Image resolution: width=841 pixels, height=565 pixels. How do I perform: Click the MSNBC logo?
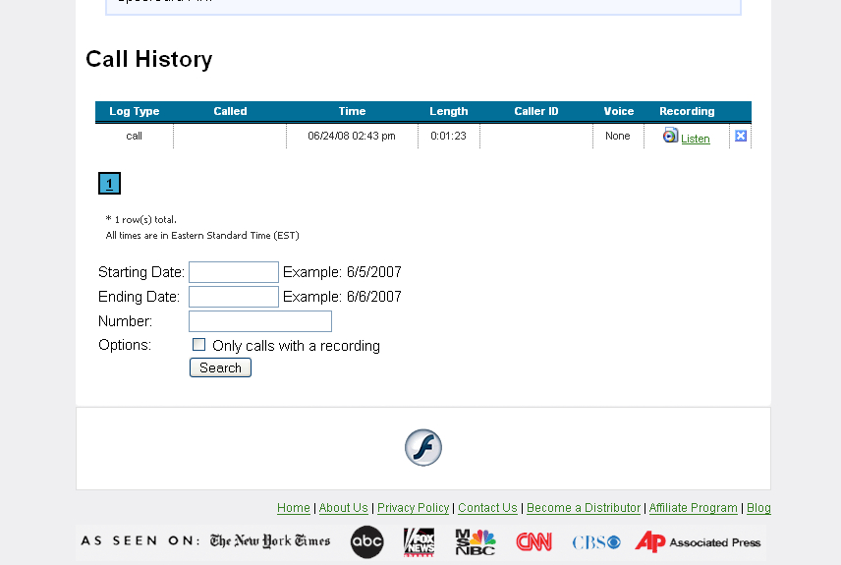tap(475, 541)
